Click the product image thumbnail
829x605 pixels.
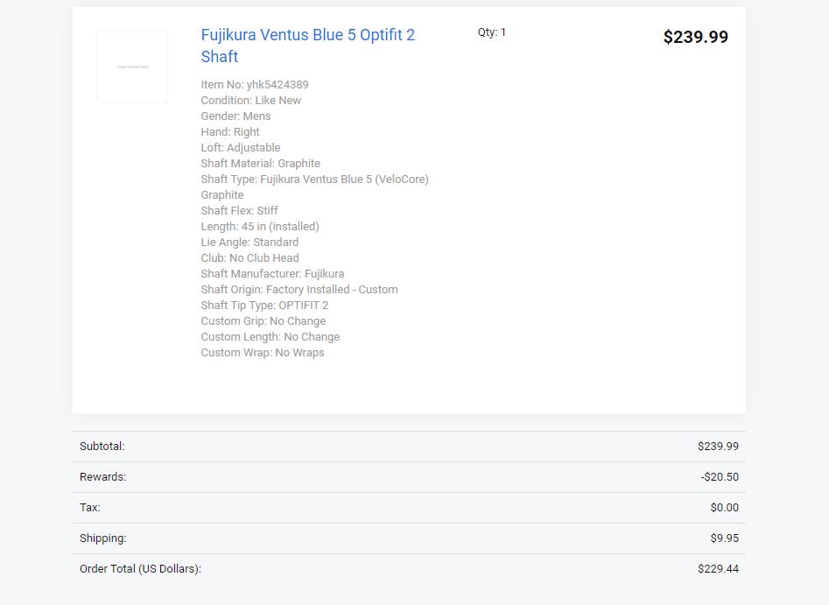pyautogui.click(x=132, y=67)
